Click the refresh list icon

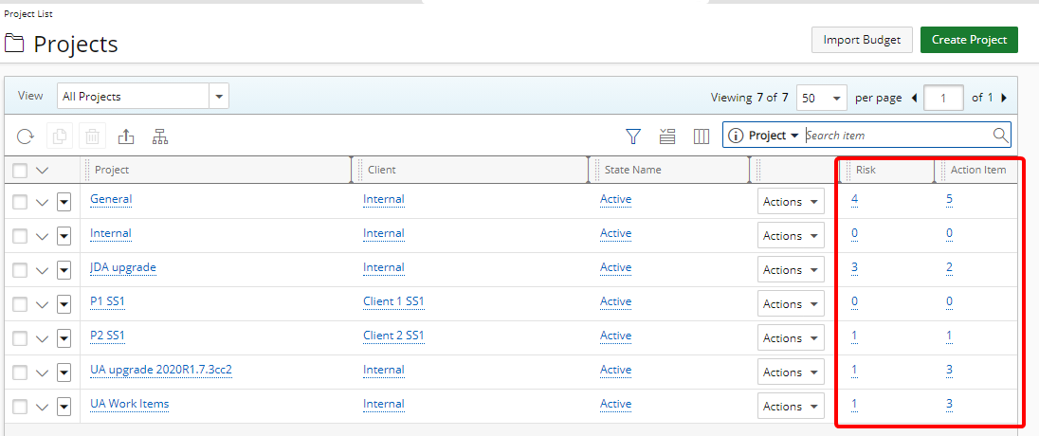point(26,136)
